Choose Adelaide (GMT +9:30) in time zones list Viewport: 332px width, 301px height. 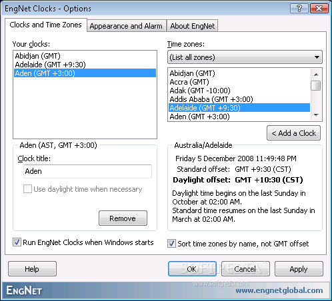coord(239,108)
